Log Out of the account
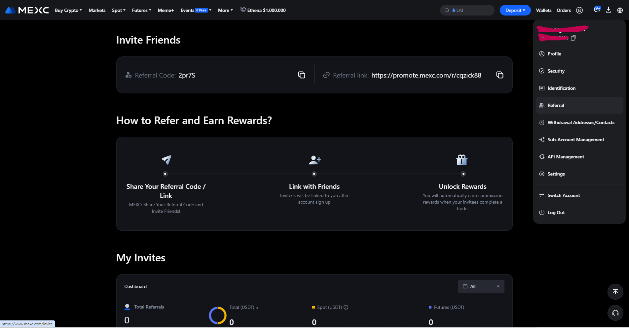Image resolution: width=629 pixels, height=328 pixels. (x=556, y=212)
